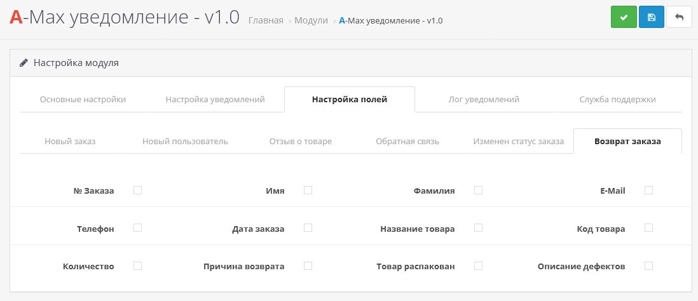The height and width of the screenshot is (301, 698).
Task: Click the Модули breadcrumb link
Action: tap(311, 20)
